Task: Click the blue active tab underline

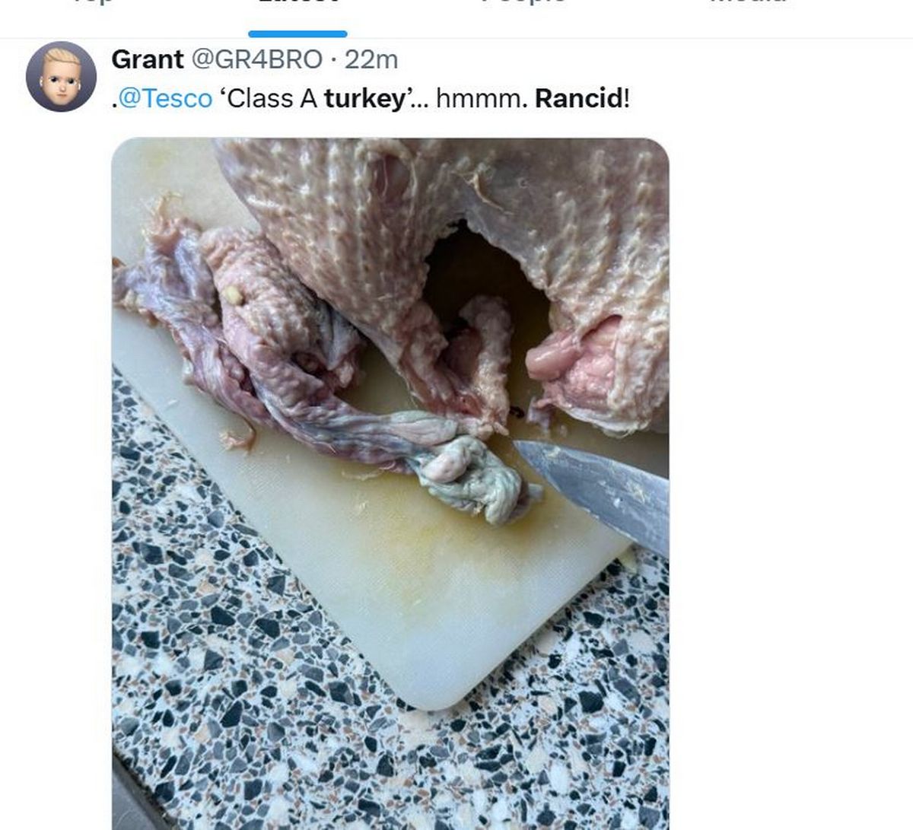Action: pos(297,34)
